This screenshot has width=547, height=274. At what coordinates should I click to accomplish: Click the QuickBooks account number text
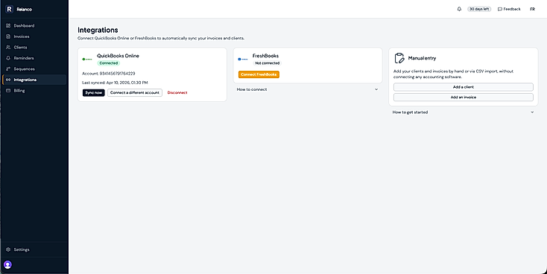109,74
